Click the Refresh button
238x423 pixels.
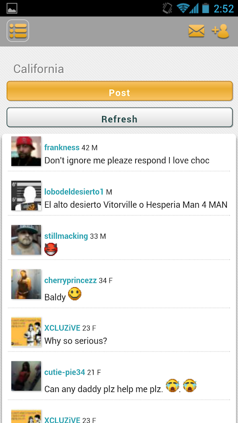pos(119,117)
